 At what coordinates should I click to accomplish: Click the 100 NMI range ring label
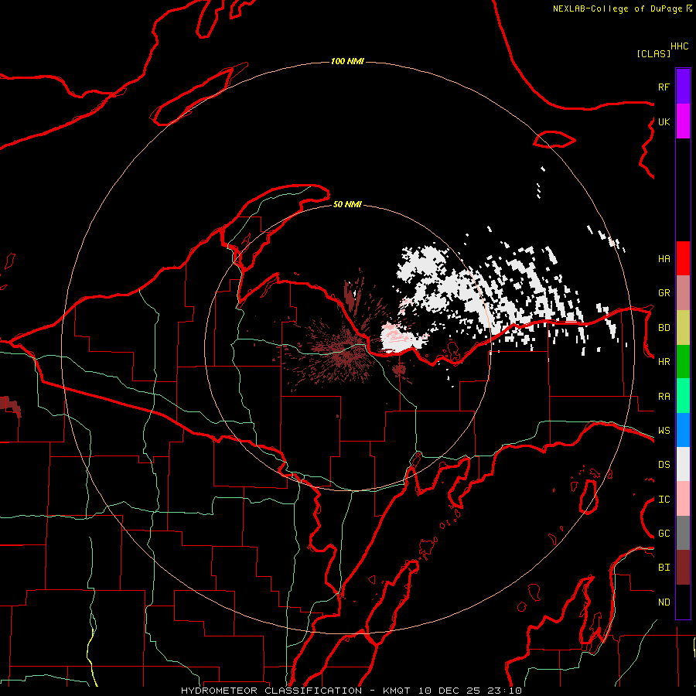click(347, 61)
